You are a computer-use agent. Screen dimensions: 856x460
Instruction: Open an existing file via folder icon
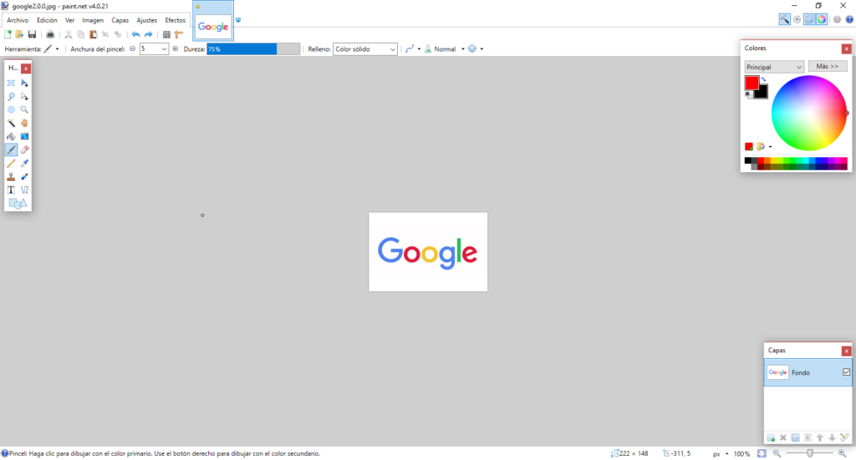19,34
